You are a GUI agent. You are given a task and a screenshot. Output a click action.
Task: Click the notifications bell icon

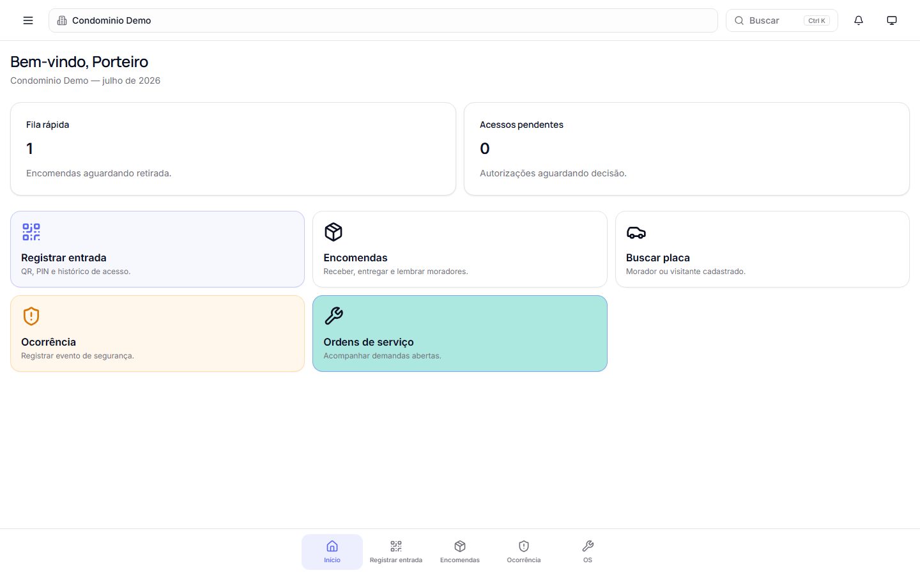pos(859,20)
